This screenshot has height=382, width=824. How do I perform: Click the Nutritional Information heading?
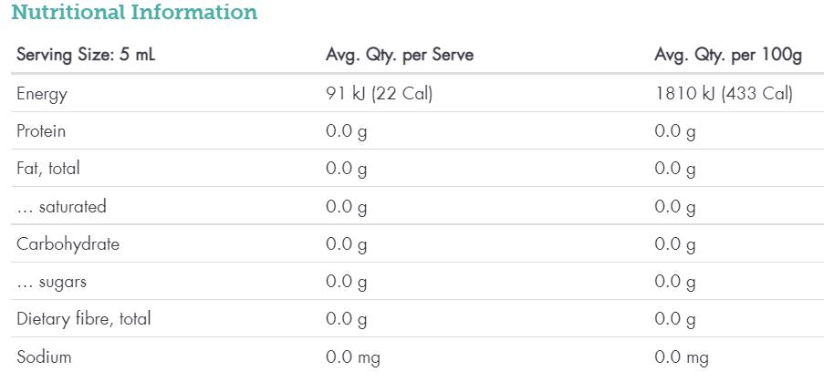click(x=134, y=13)
